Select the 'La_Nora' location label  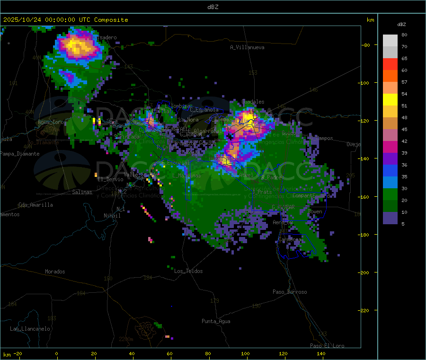(x=188, y=120)
